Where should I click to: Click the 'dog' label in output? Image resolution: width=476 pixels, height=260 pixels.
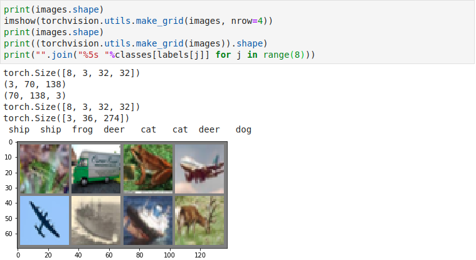[243, 129]
